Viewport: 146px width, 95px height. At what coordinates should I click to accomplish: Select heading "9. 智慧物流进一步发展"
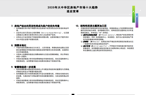click(x=23, y=67)
